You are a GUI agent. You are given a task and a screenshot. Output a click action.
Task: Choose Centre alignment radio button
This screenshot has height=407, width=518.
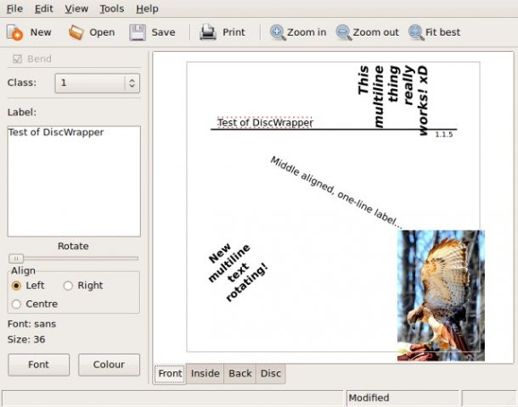pyautogui.click(x=16, y=304)
